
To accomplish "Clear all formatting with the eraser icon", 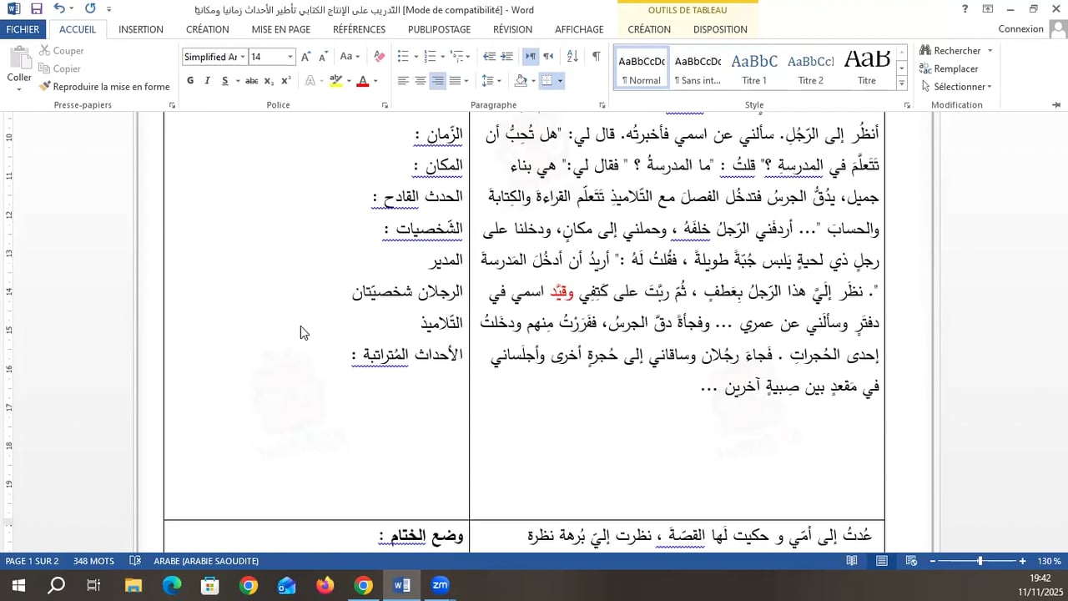I will pos(379,57).
